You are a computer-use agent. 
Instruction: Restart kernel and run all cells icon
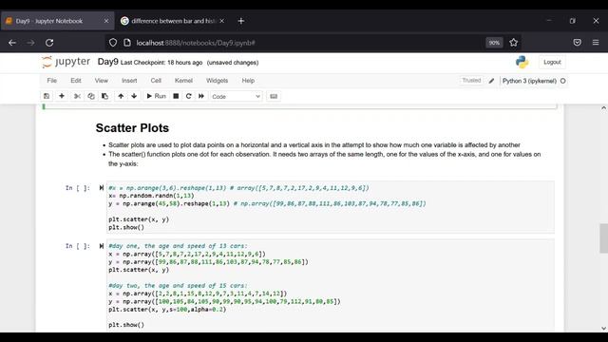point(201,96)
